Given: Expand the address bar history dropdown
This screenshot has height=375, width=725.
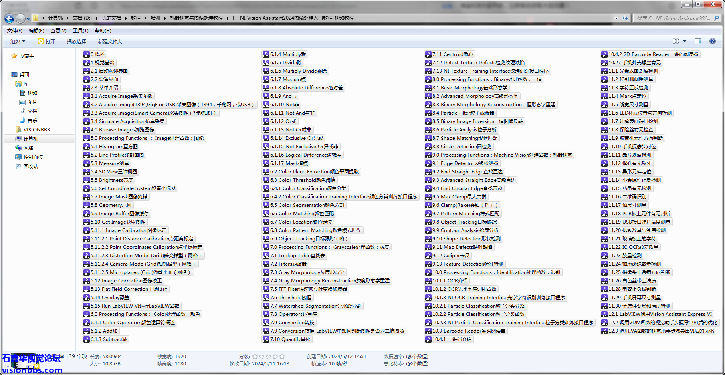Looking at the screenshot, I should (x=616, y=18).
